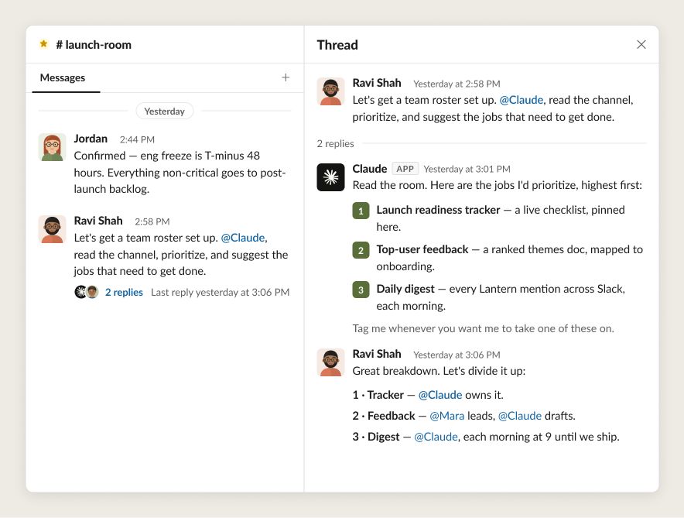Viewport: 684px width, 518px height.
Task: Click the plus icon next to Messages tab
Action: pyautogui.click(x=286, y=77)
